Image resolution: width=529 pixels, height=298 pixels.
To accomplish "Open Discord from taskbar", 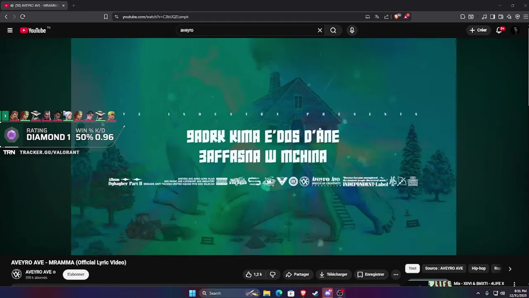I will 328,293.
